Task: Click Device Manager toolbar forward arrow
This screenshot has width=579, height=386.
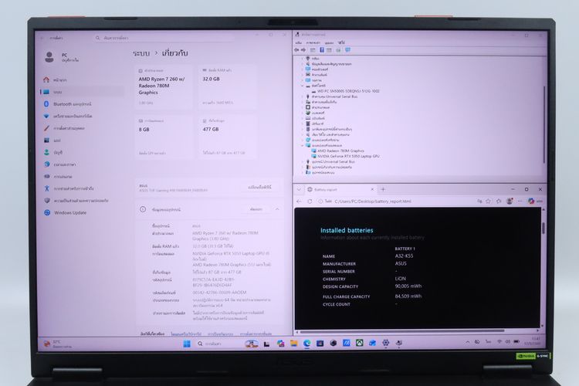Action: (303, 50)
